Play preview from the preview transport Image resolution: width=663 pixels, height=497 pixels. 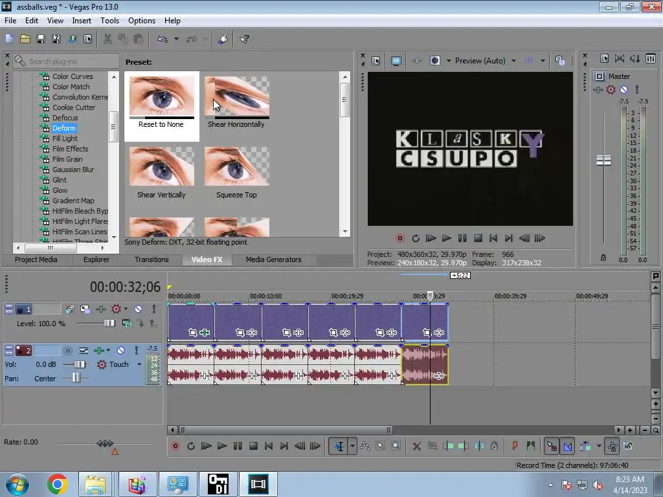(x=447, y=238)
